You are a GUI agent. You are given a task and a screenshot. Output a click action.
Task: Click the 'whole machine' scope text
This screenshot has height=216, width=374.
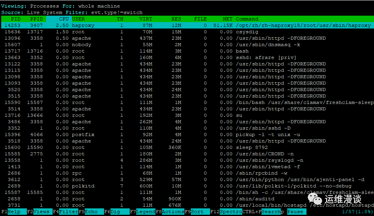tap(99, 6)
